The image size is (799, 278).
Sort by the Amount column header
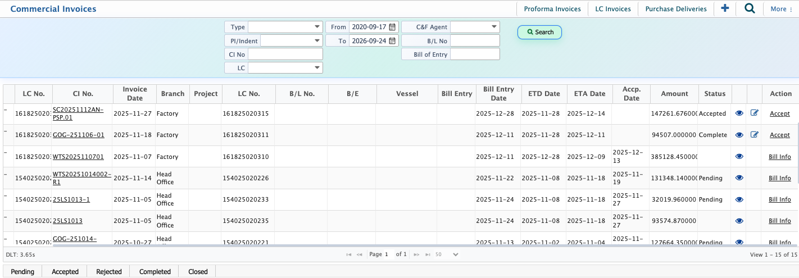[x=674, y=94]
